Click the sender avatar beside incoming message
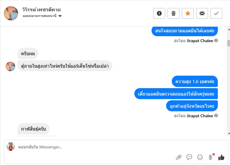Viewport: 230px width, 165px height. tap(10, 66)
